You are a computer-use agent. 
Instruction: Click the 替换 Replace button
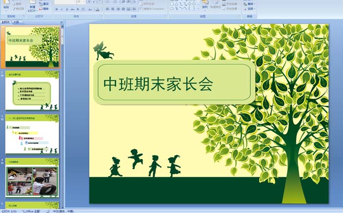pos(249,4)
